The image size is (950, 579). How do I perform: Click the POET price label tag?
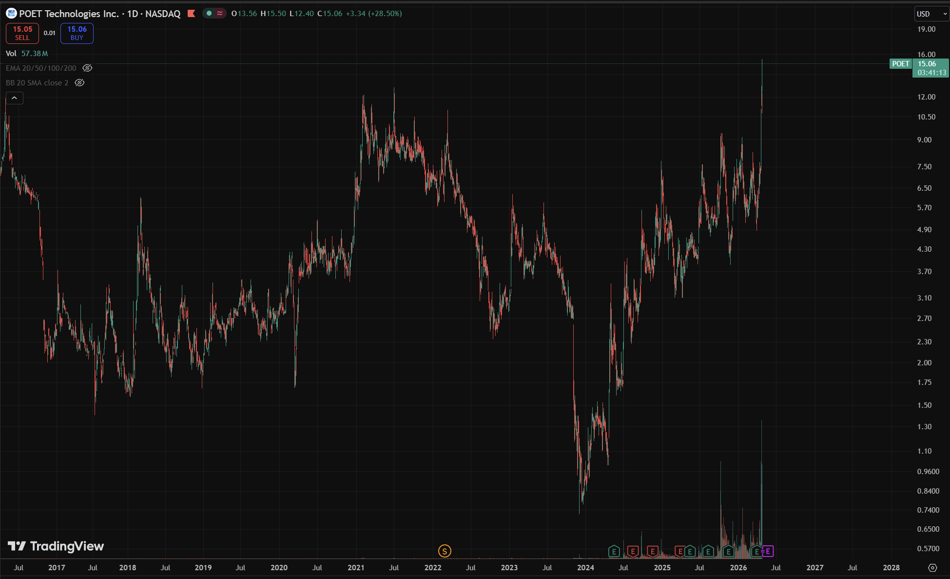tap(900, 64)
